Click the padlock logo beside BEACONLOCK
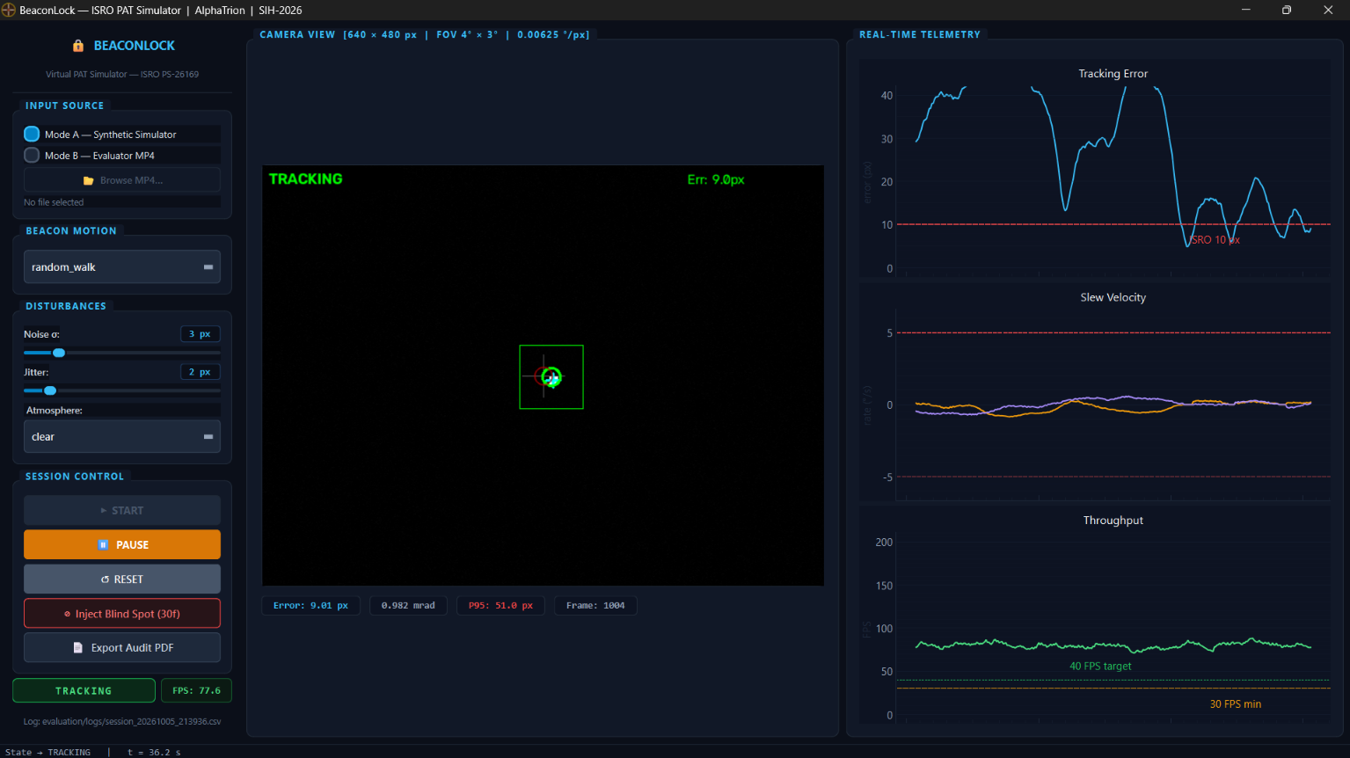This screenshot has height=758, width=1350. pos(78,46)
